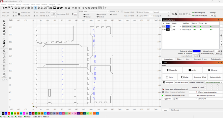
Task: Click the Preview monitor icon
Action: (x=54, y=8)
